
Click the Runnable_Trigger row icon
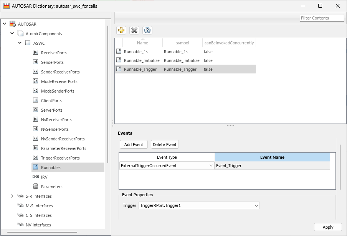click(x=119, y=69)
